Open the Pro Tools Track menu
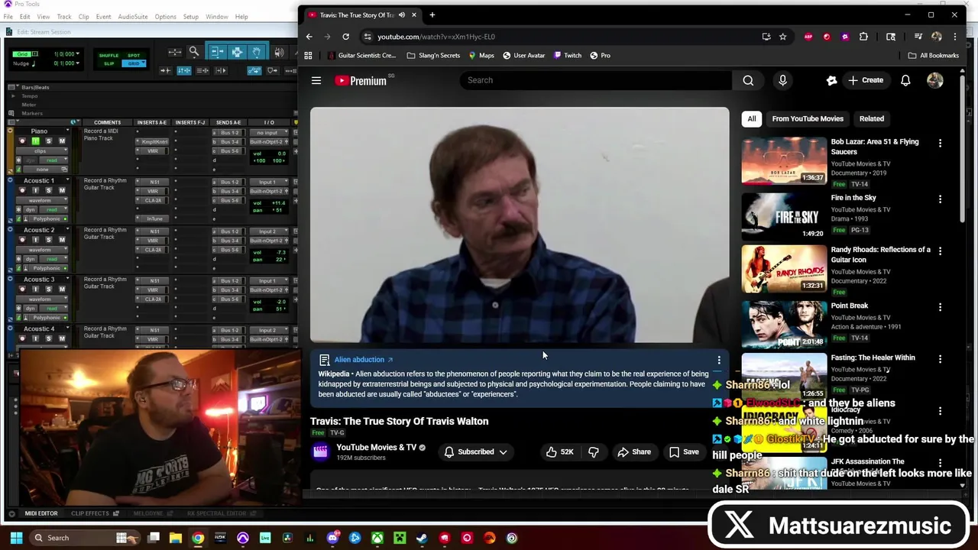 63,17
